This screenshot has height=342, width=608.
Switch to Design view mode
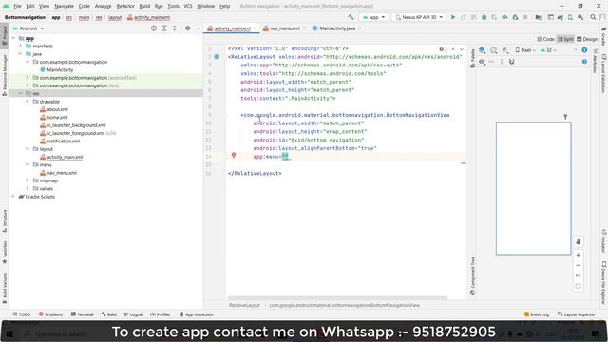pyautogui.click(x=587, y=39)
